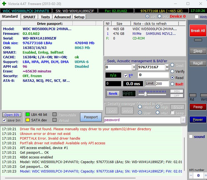Screen dimensions: 207x180
Task: Select the Max security radio button
Action: 157,113
